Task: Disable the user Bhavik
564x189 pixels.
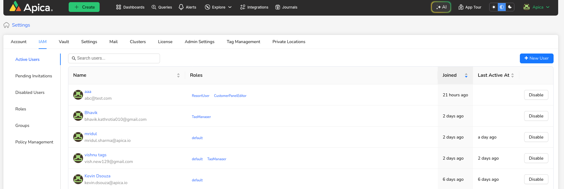Action: click(536, 116)
